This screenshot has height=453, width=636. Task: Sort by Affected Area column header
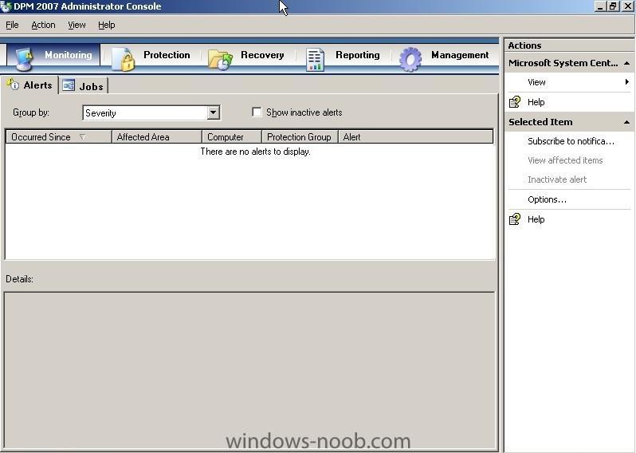coord(156,137)
